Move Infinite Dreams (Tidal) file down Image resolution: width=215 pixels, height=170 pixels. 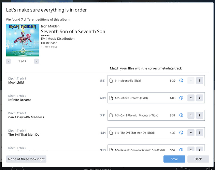(200, 98)
